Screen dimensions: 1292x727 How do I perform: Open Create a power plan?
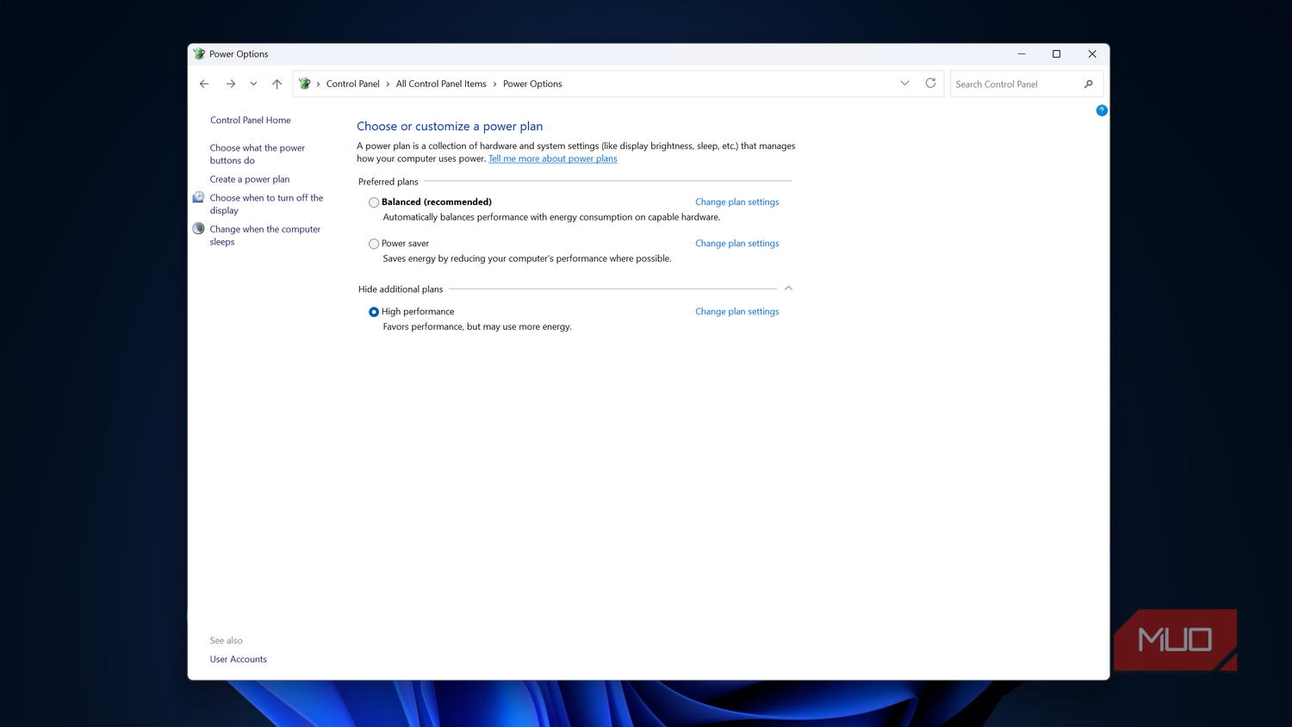250,179
